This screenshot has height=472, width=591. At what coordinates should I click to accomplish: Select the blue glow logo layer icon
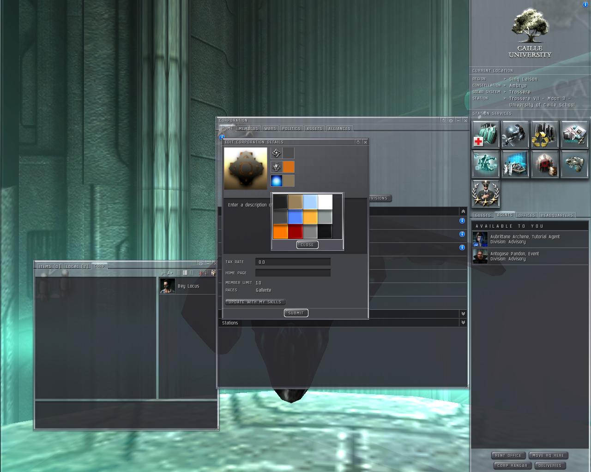click(x=277, y=181)
